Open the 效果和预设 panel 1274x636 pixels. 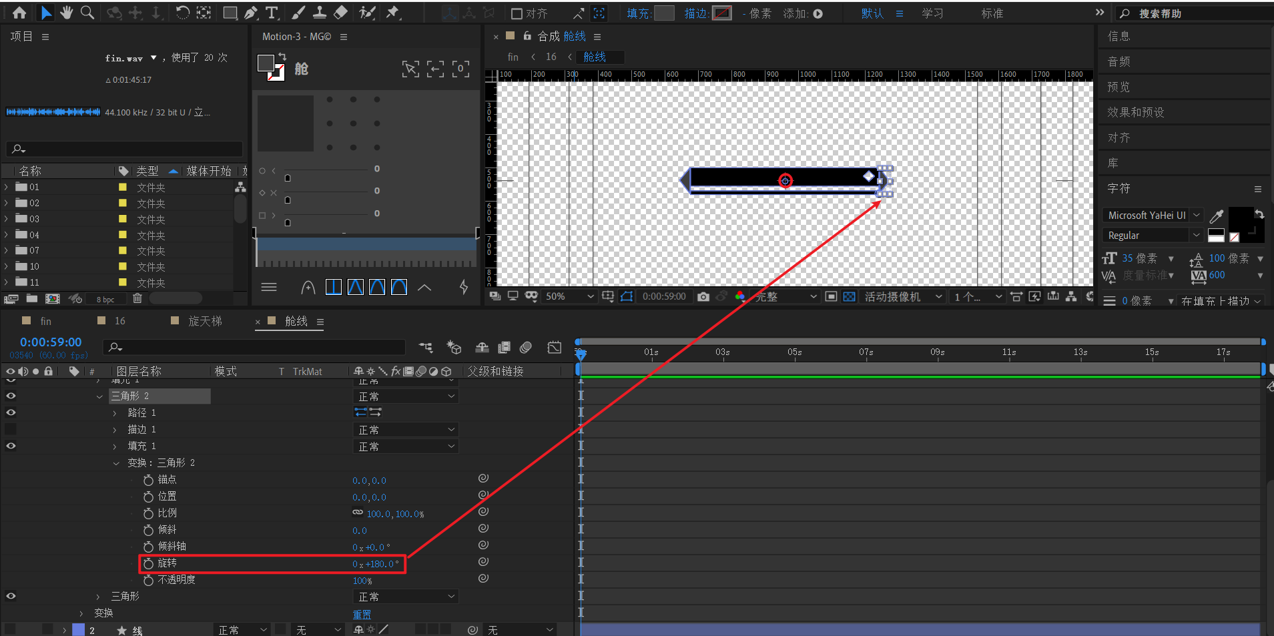coord(1136,112)
